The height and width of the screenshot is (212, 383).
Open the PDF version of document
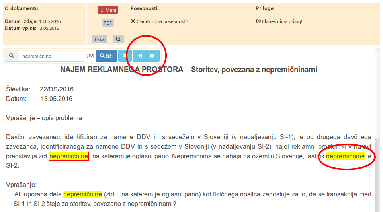[x=107, y=23]
